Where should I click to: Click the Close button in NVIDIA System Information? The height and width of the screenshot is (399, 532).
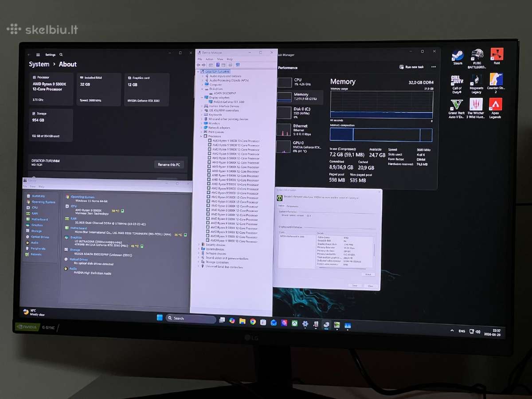tap(371, 286)
